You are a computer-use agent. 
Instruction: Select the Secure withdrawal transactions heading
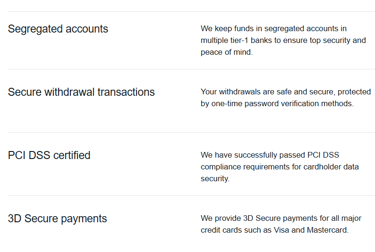pos(81,92)
